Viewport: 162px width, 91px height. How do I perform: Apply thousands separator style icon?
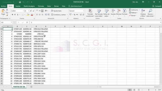(x=77, y=15)
